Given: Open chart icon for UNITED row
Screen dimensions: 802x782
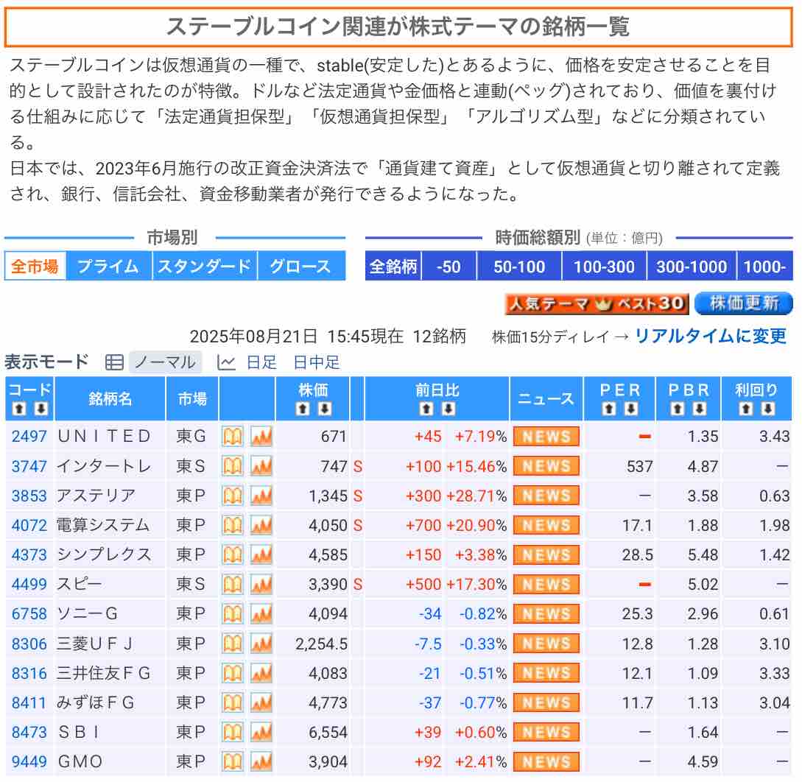Looking at the screenshot, I should (x=261, y=436).
